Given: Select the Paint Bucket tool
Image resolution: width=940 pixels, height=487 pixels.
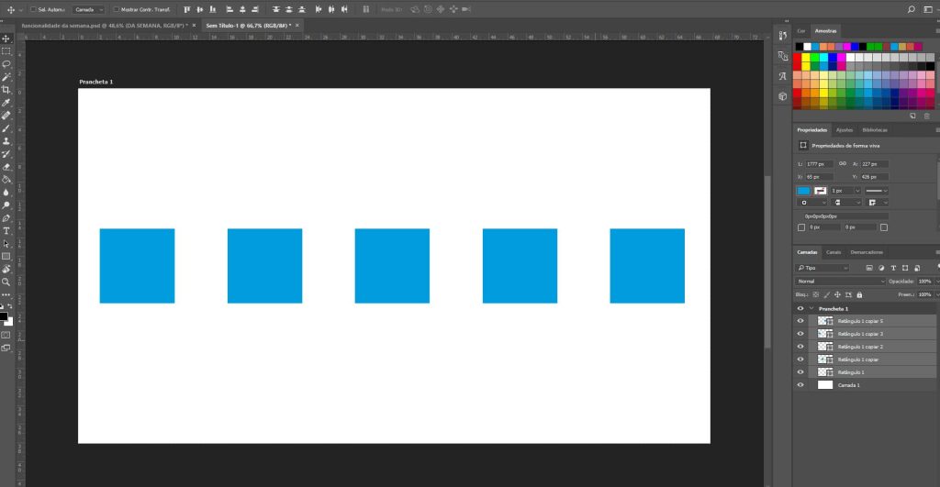Looking at the screenshot, I should click(6, 180).
